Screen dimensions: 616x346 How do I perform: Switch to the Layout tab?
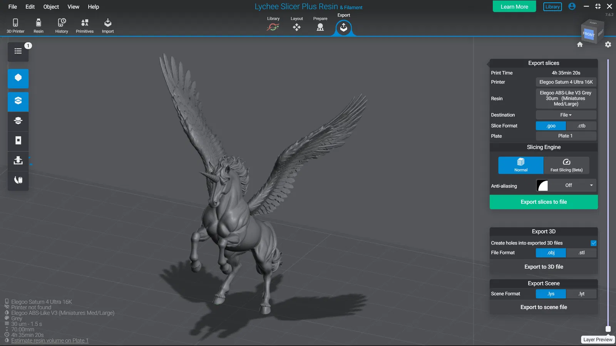(x=296, y=24)
